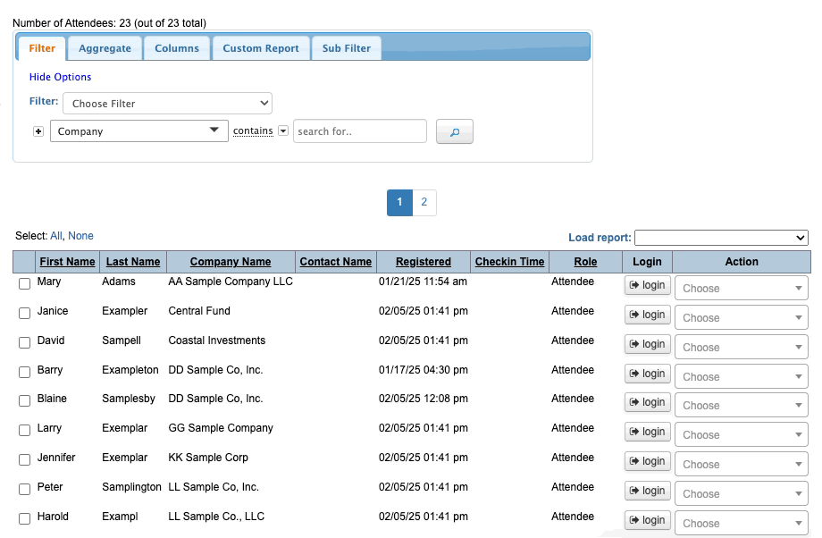Select All attendees link
This screenshot has width=822, height=538.
point(56,236)
